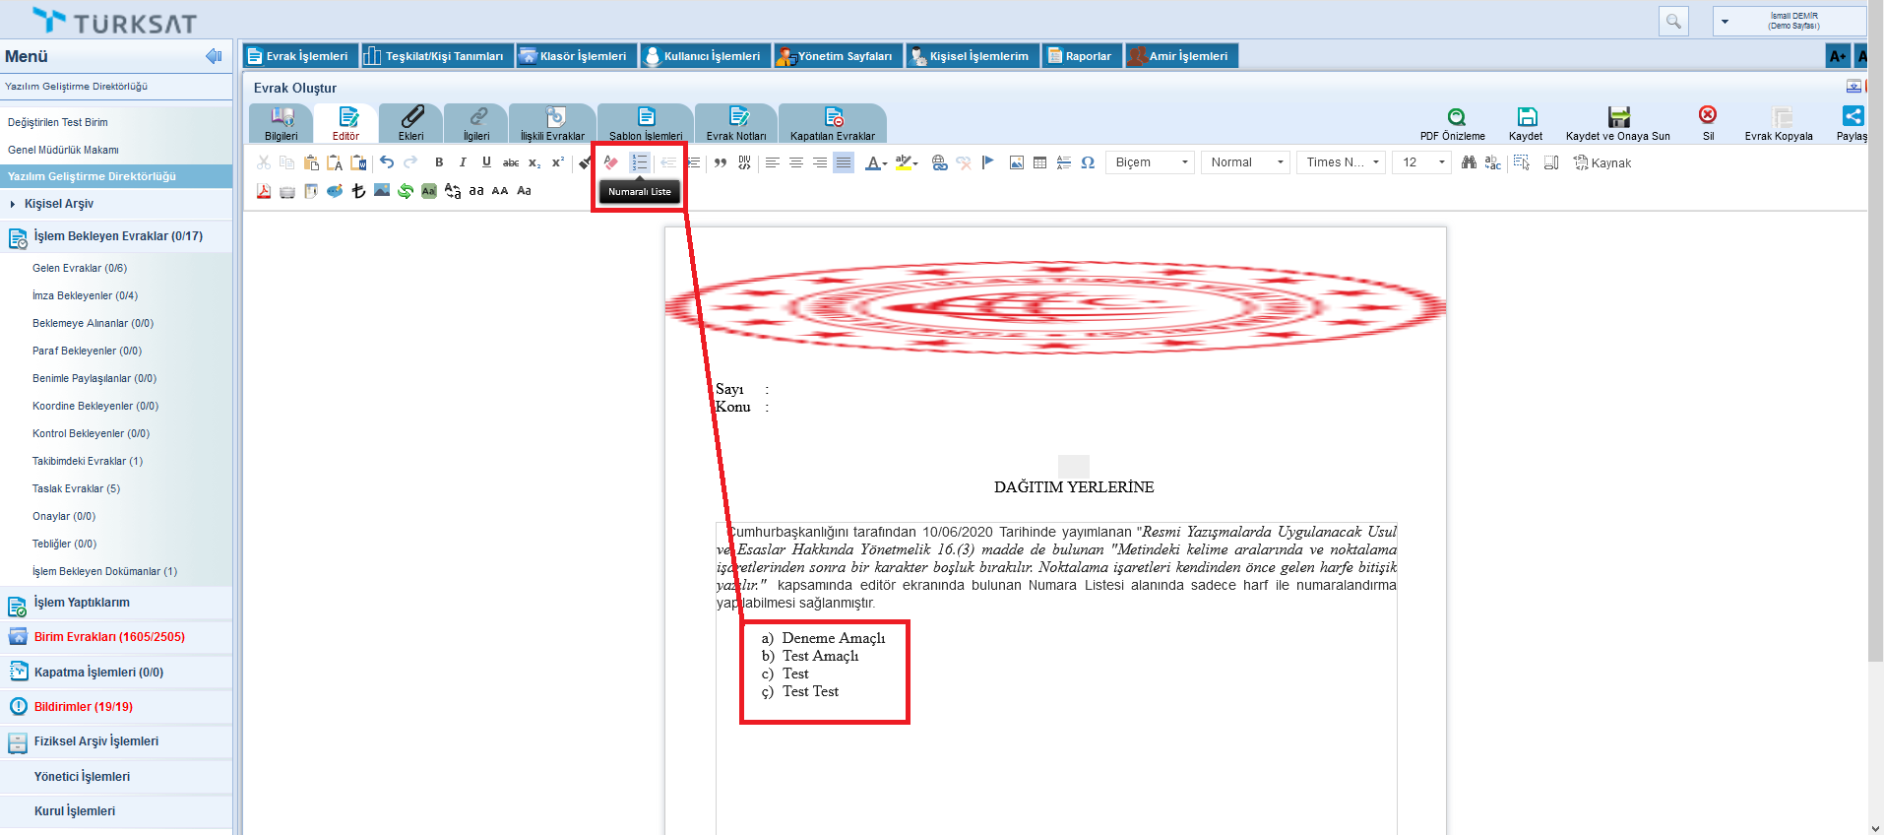Switch to the Ekleri tab
This screenshot has width=1884, height=835.
[411, 124]
